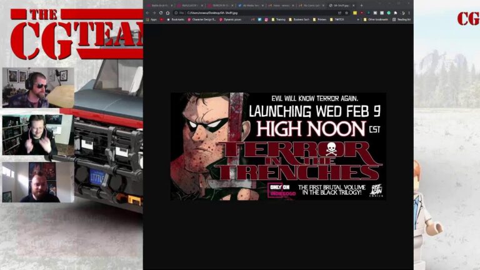The height and width of the screenshot is (270, 480).
Task: Open the Chrome three-dot menu
Action: pyautogui.click(x=409, y=12)
